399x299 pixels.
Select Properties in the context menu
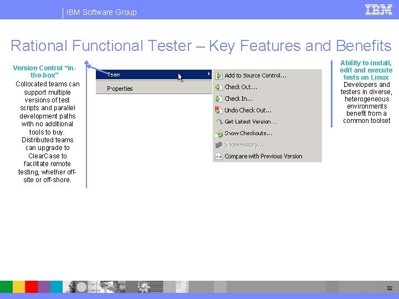point(154,89)
